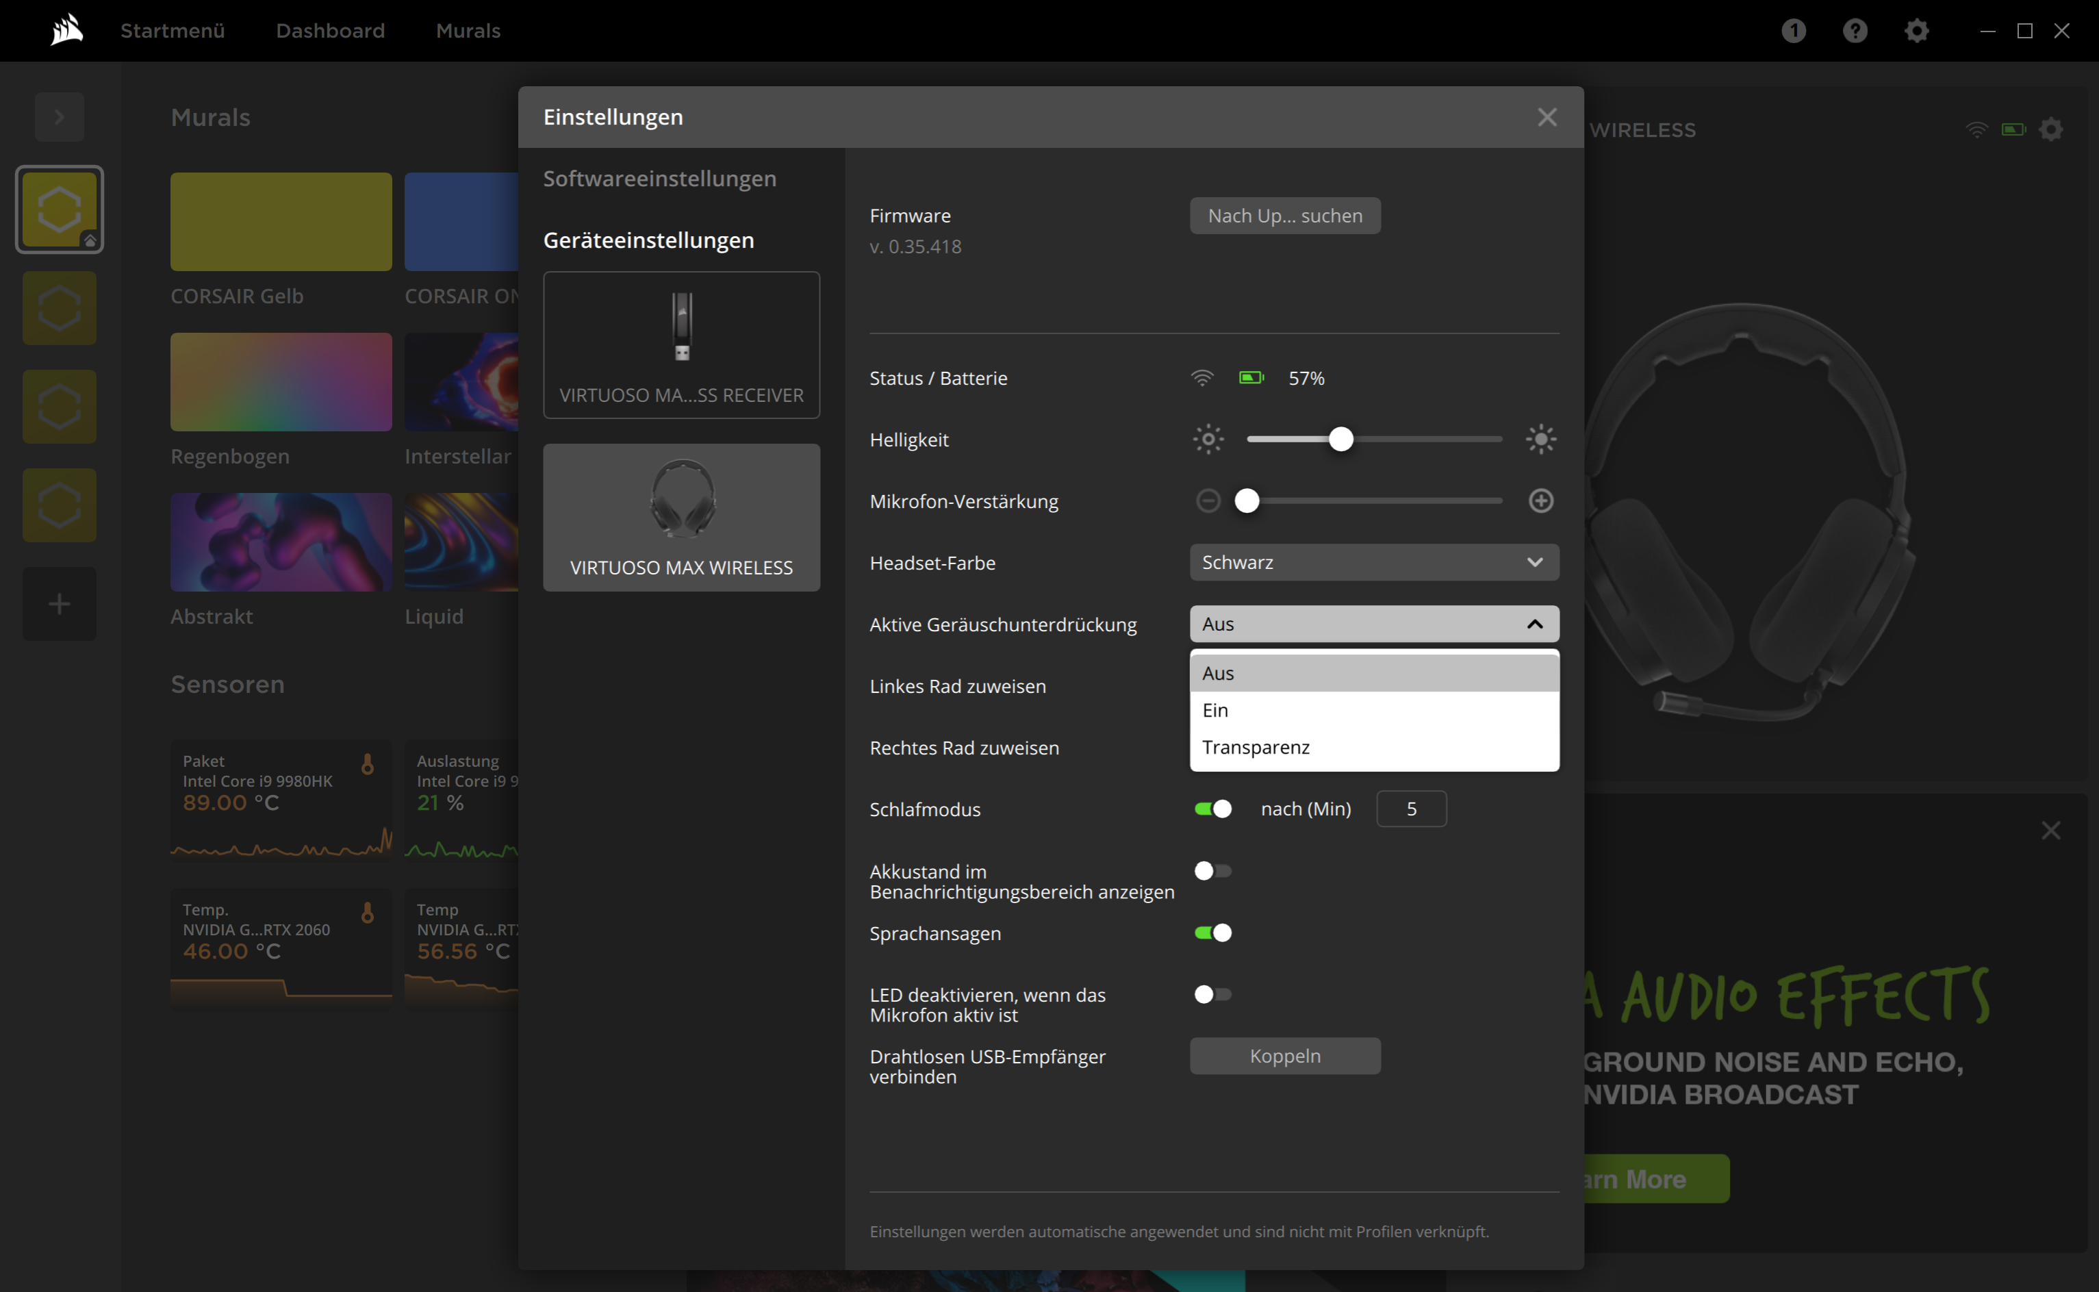Click the high brightness sun icon
Screen dimensions: 2099x1292
[x=1540, y=439]
